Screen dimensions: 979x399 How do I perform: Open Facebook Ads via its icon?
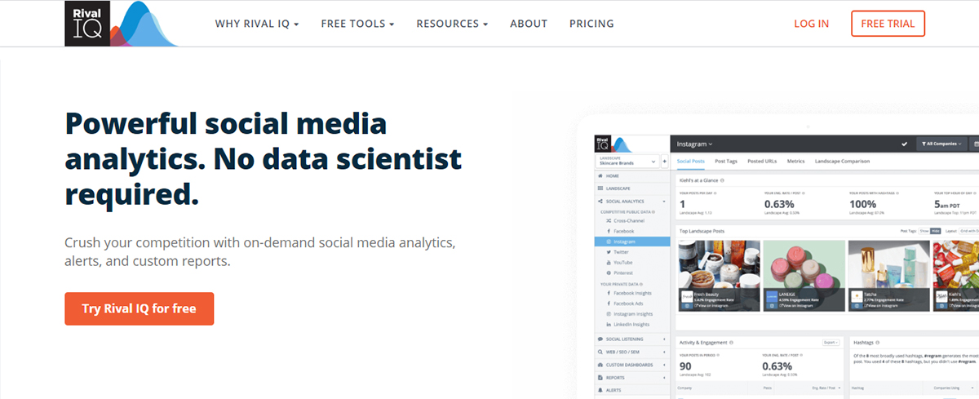[609, 304]
